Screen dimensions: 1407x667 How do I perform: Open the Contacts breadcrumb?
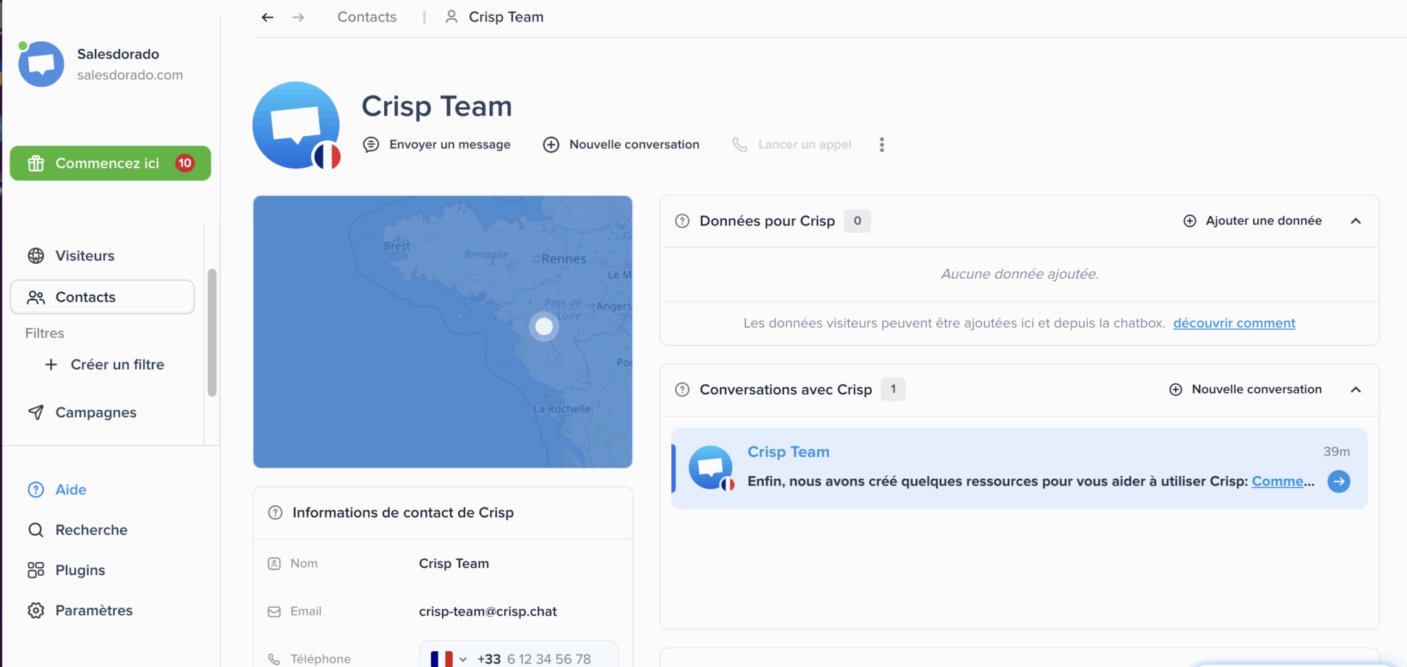coord(367,17)
